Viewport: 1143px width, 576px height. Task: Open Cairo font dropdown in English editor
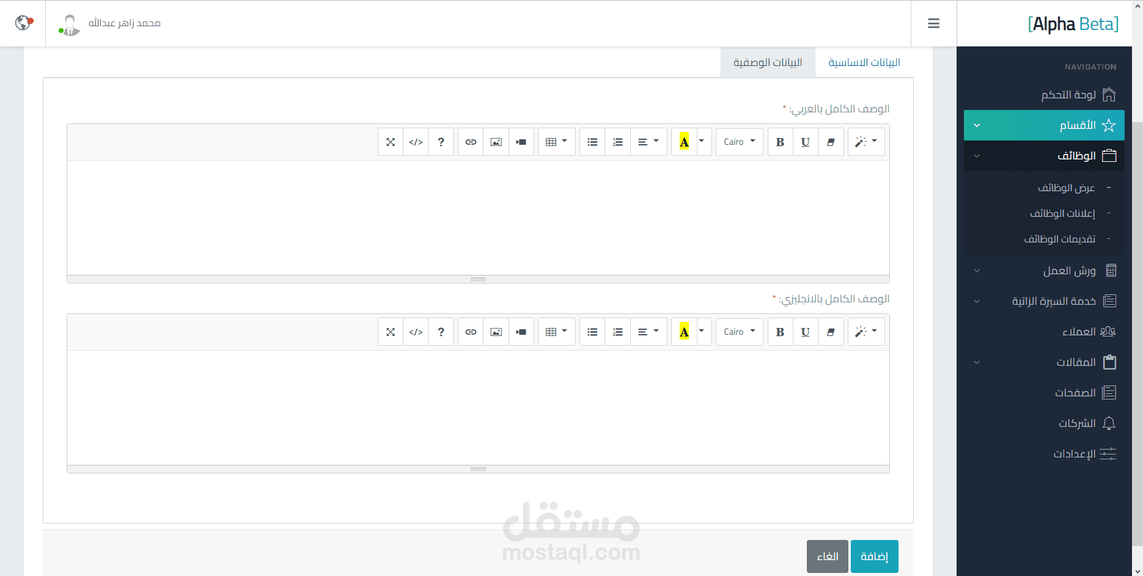coord(740,332)
